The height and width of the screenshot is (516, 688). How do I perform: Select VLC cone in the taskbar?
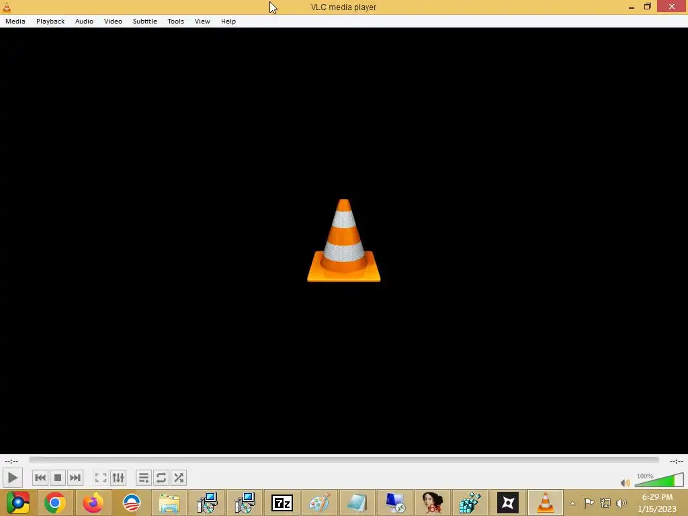pos(546,503)
